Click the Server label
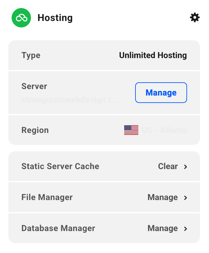Screen dimensions: 209x253 click(x=34, y=86)
